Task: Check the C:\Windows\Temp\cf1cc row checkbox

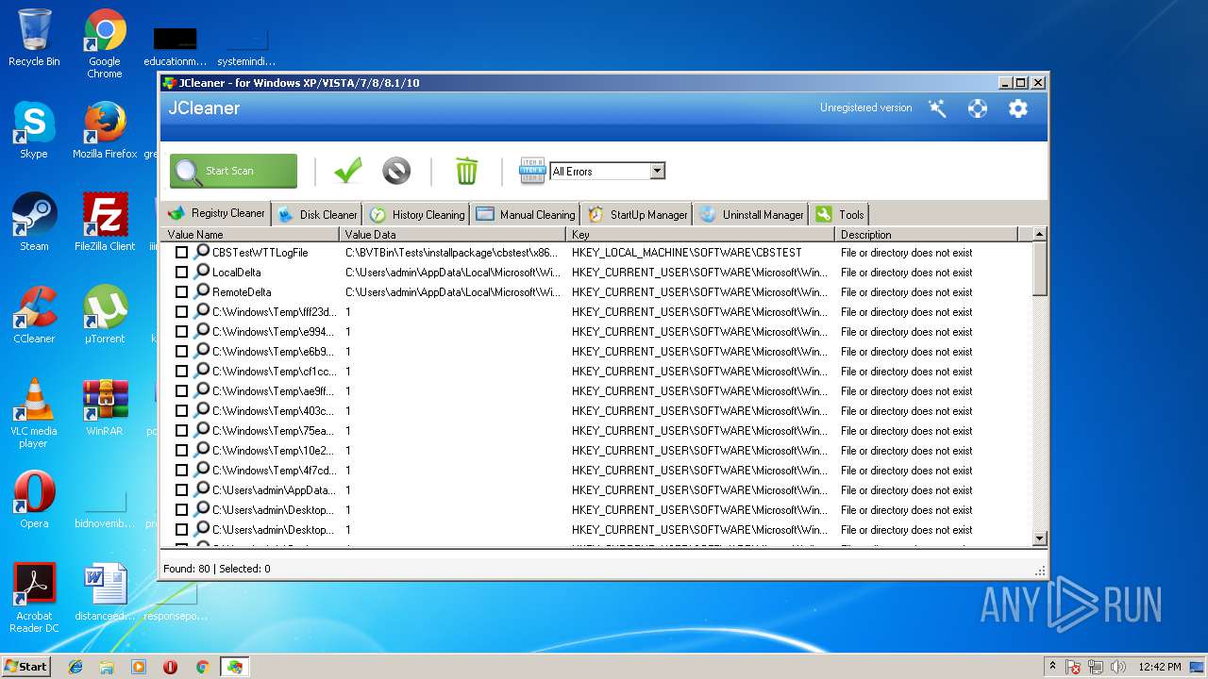Action: 181,372
